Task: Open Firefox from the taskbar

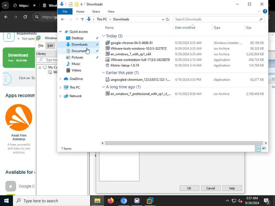Action: [x=110, y=201]
